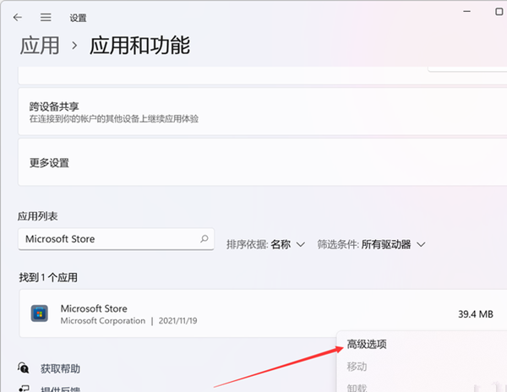The width and height of the screenshot is (507, 392).
Task: Click the Microsoft Store app icon
Action: pos(40,313)
